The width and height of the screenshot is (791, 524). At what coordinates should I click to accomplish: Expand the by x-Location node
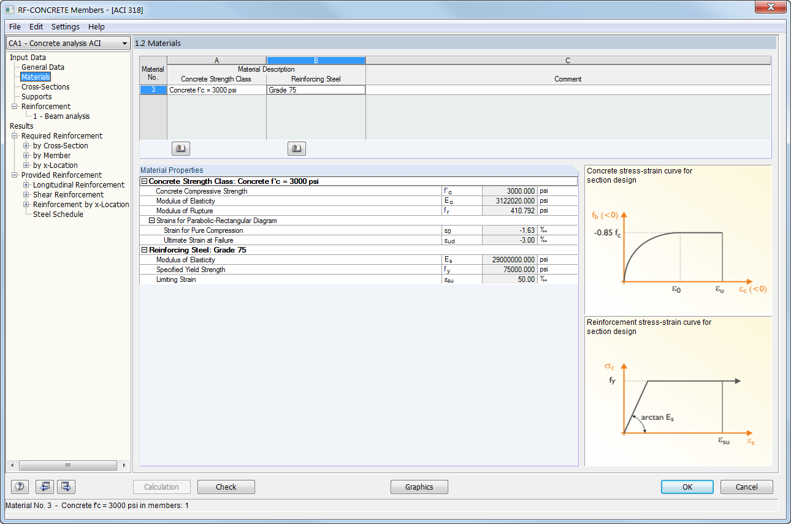point(26,165)
